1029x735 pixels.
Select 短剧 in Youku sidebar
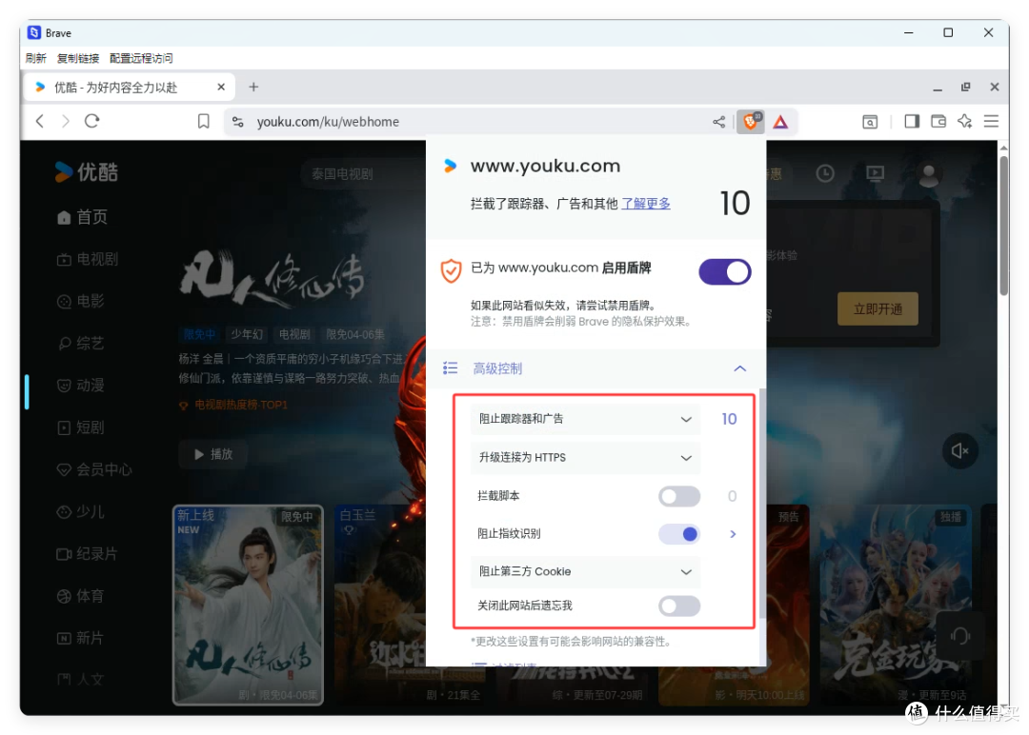click(81, 427)
